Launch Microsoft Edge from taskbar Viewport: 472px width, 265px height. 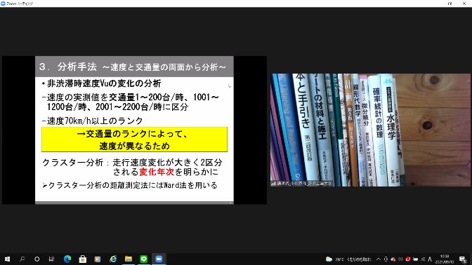pyautogui.click(x=67, y=259)
